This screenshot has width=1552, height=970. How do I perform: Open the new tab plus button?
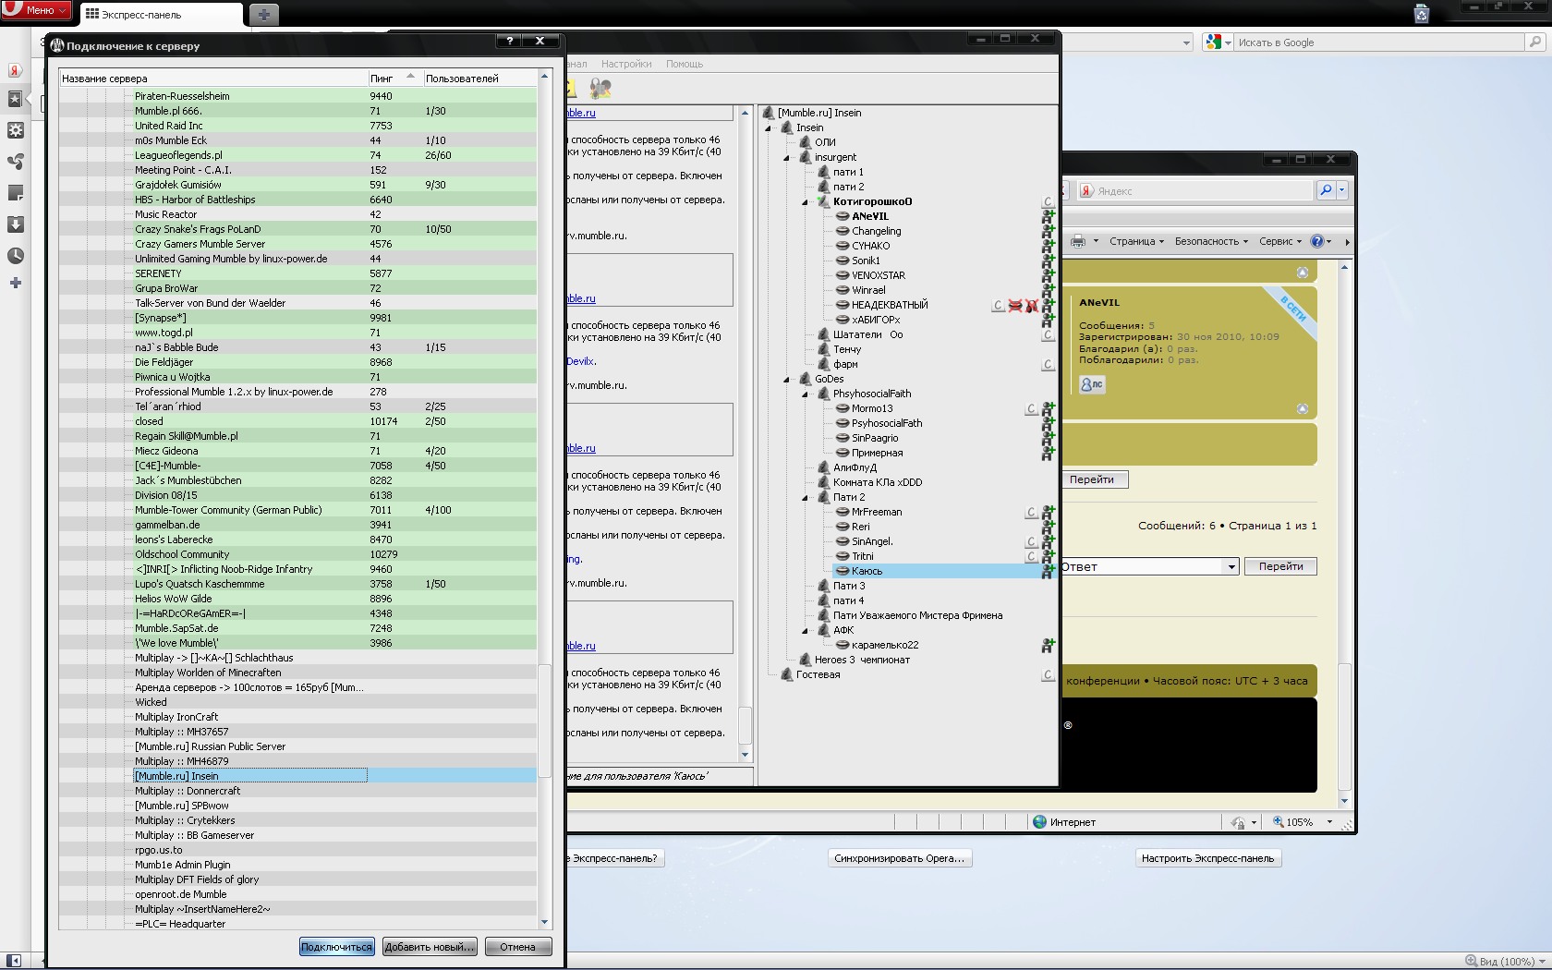[263, 15]
